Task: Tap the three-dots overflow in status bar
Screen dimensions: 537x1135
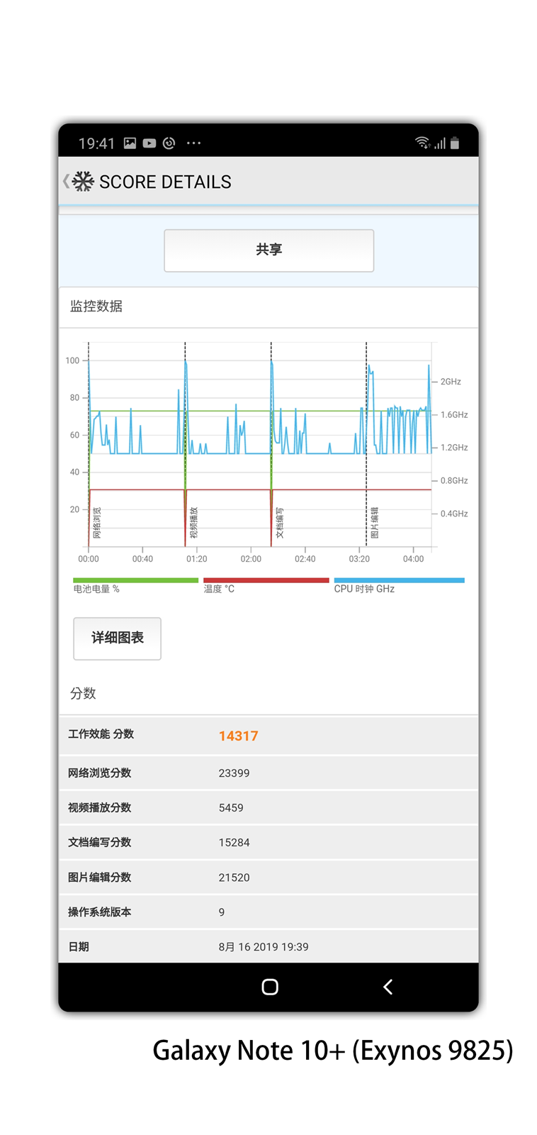Action: (x=193, y=143)
